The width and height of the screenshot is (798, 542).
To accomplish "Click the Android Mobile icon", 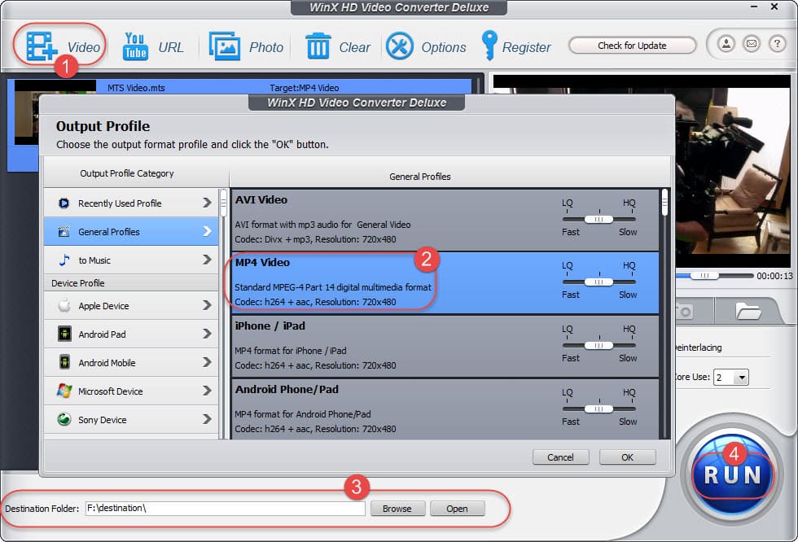I will [x=64, y=362].
